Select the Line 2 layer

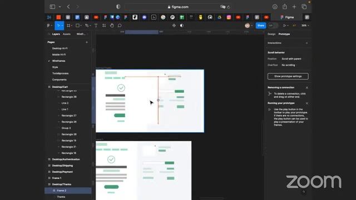(x=65, y=103)
